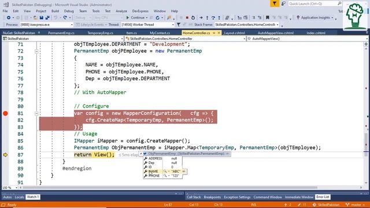Open the Breakpoints tab
This screenshot has height=208, width=370.
coord(212,197)
